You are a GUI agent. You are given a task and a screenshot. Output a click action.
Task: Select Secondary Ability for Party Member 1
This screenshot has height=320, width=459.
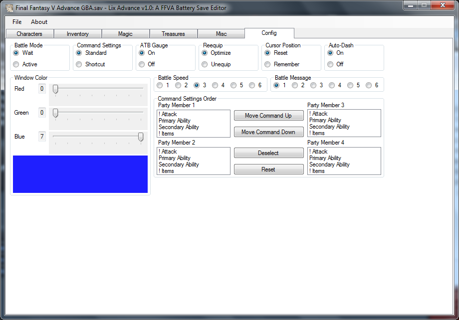tap(194, 127)
